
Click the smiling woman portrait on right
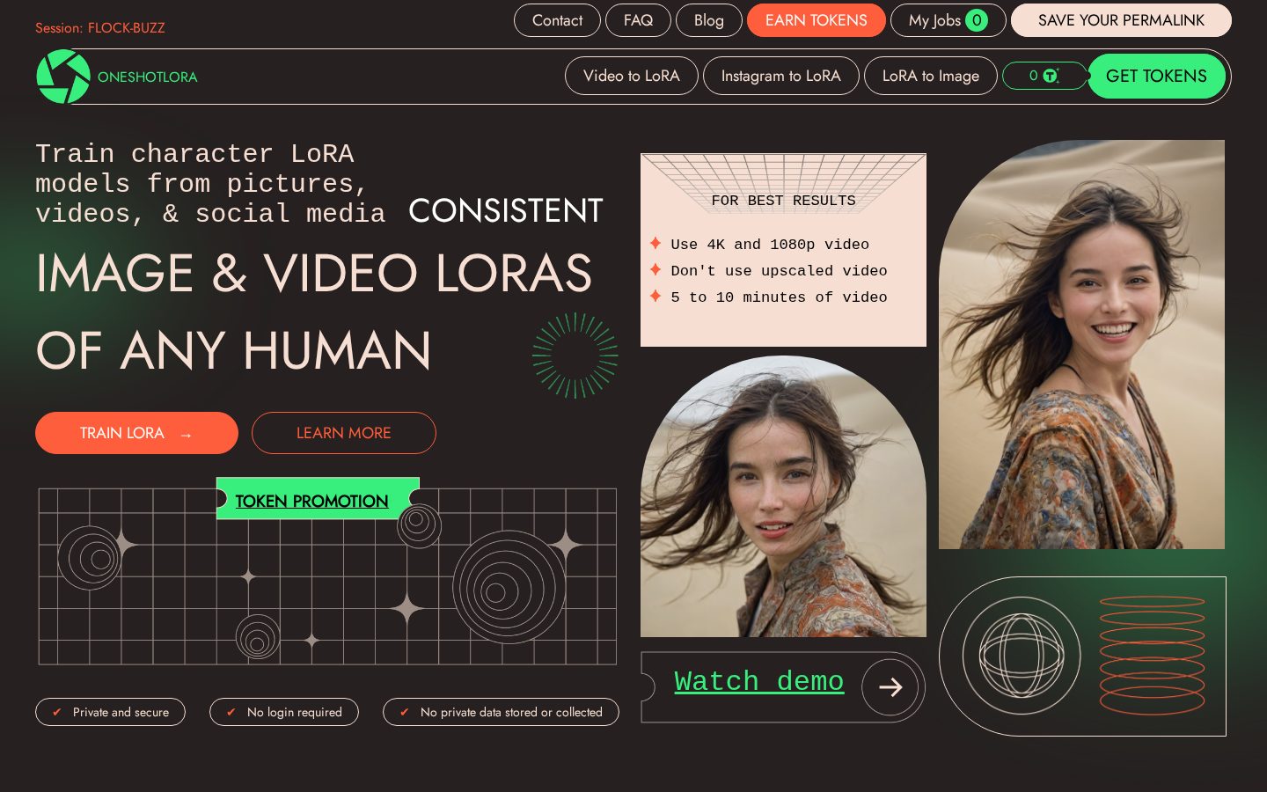[1081, 344]
